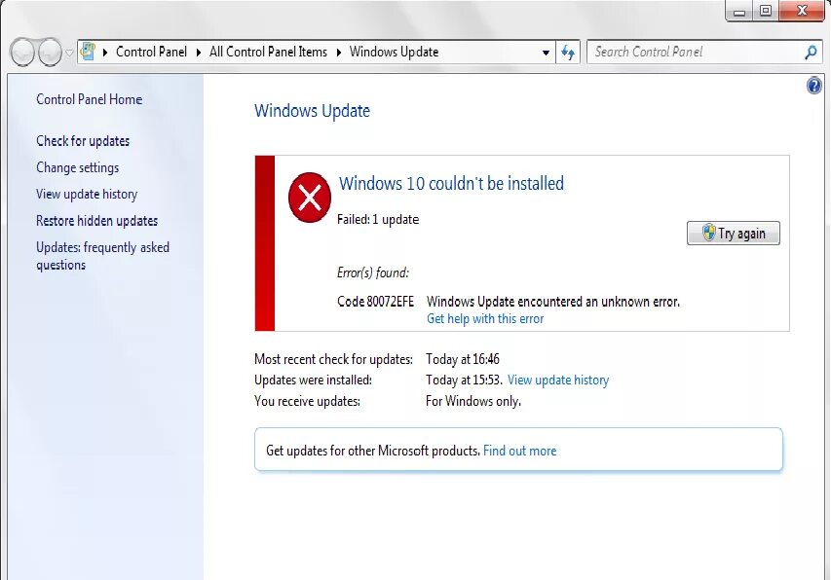Click Restore hidden updates link
Image resolution: width=831 pixels, height=580 pixels.
click(97, 221)
